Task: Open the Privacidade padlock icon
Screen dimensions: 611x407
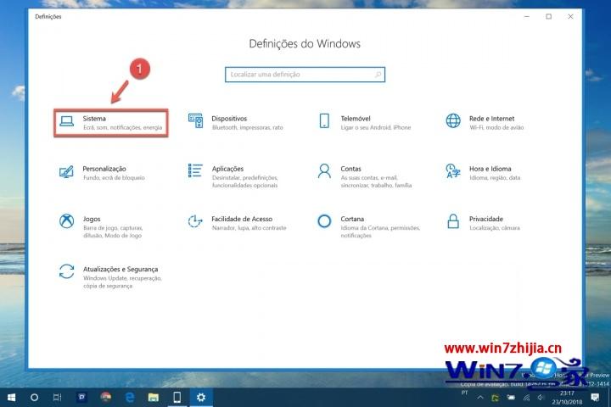Action: (x=453, y=221)
